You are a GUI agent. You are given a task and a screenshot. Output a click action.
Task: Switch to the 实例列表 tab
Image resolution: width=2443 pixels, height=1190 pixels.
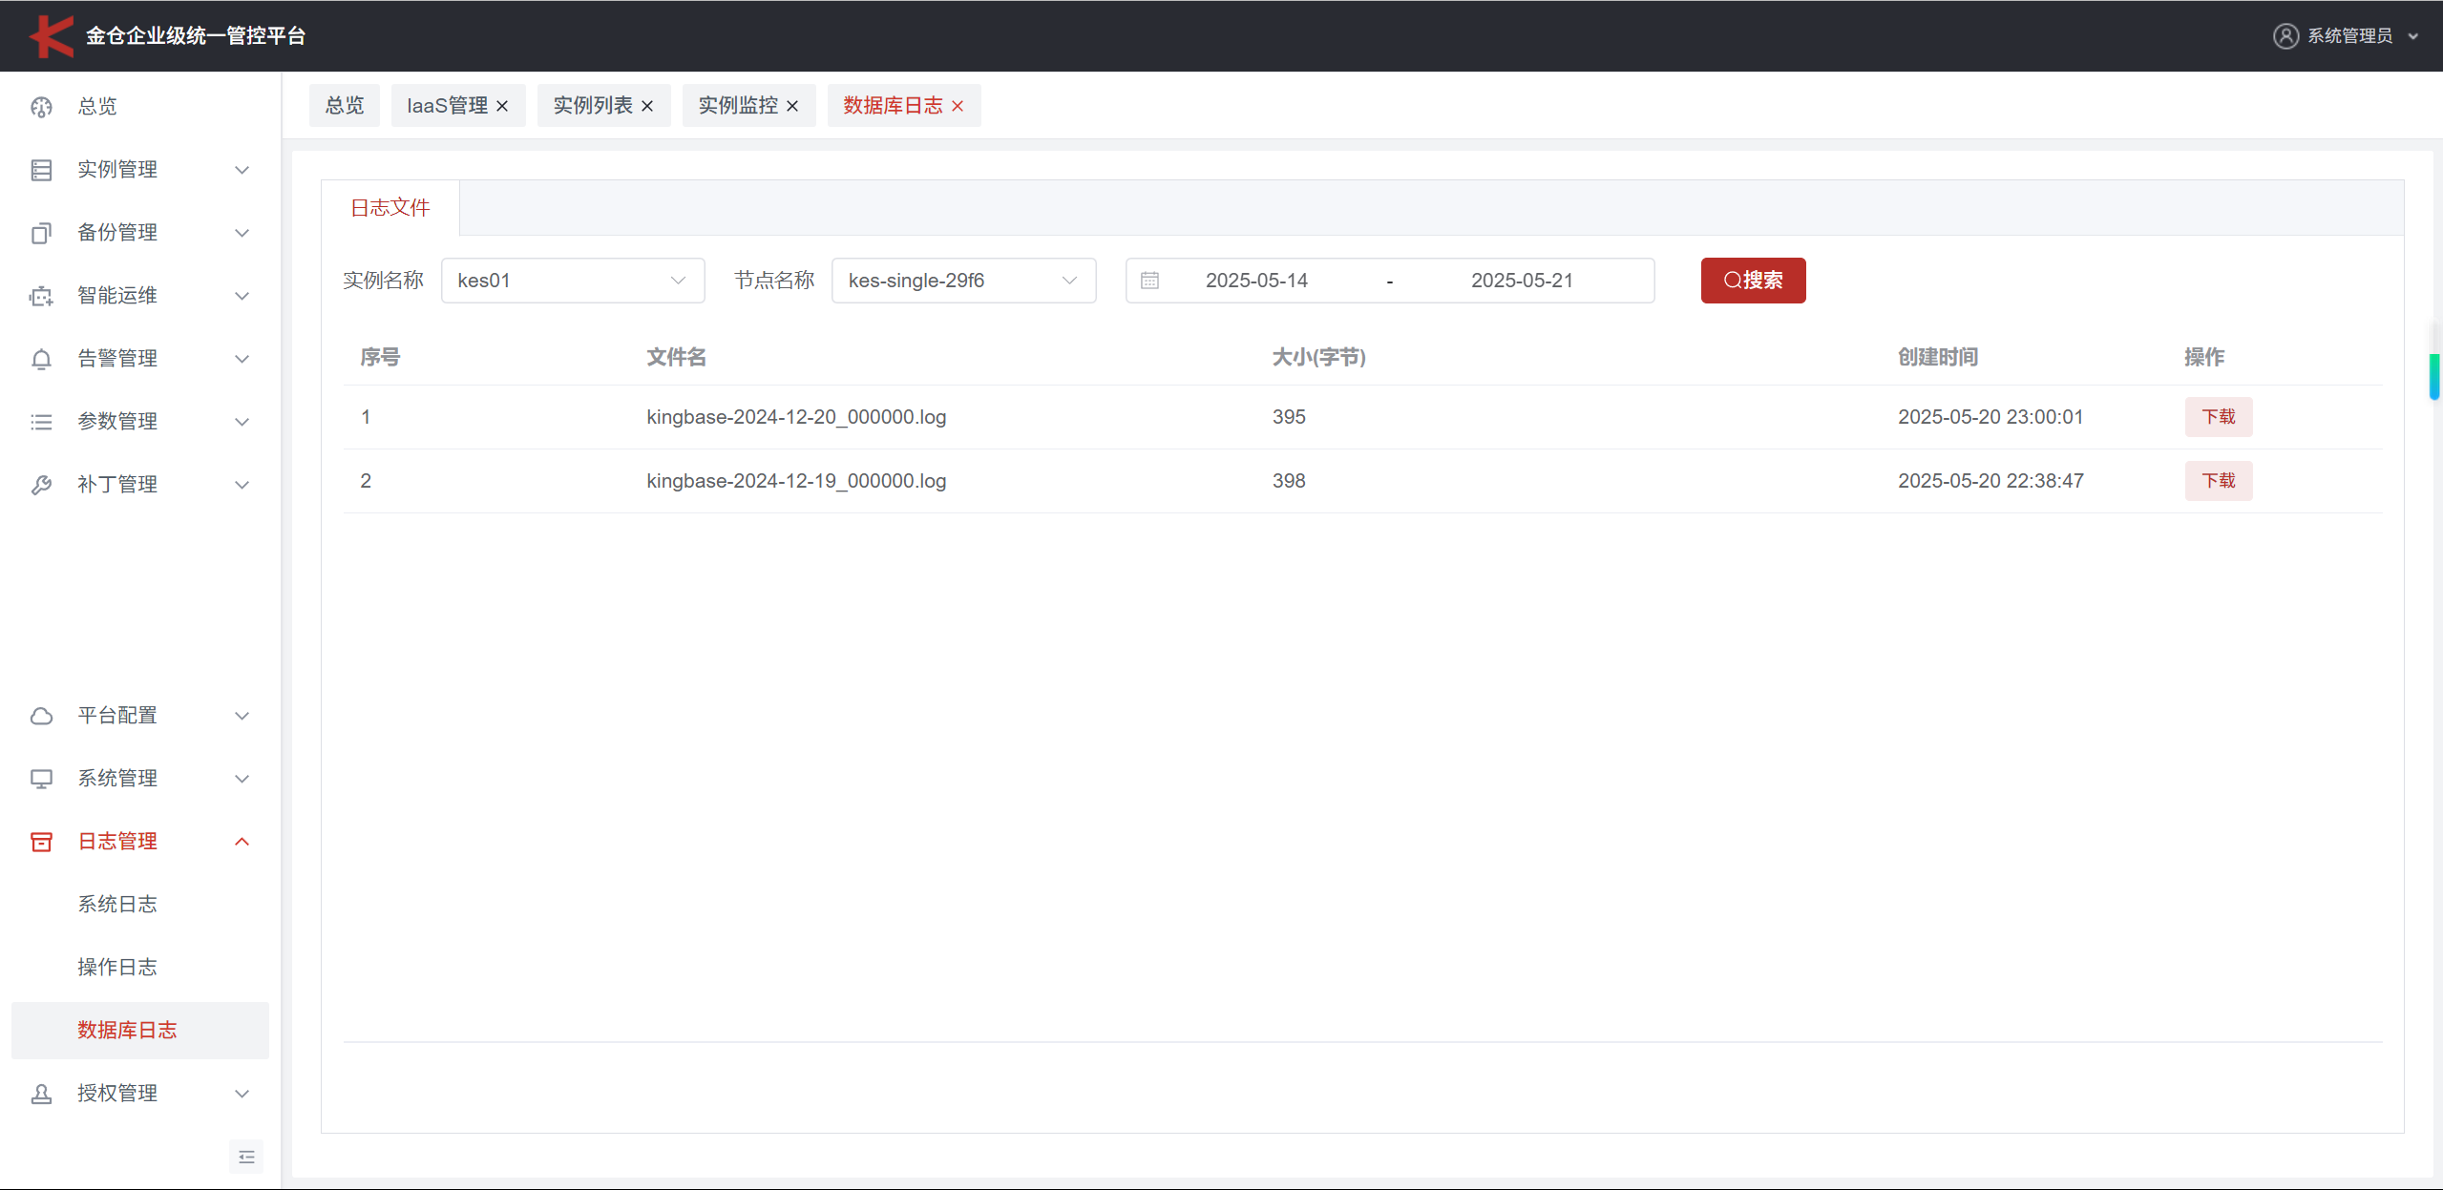coord(592,105)
